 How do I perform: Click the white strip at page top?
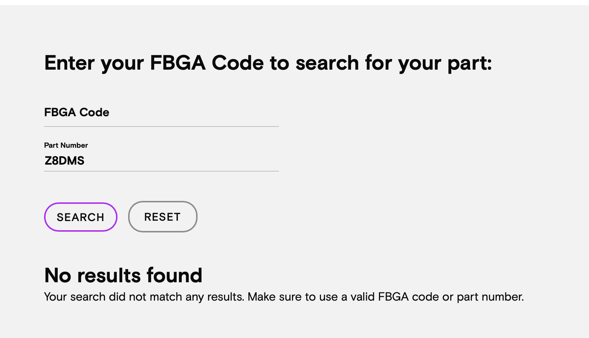point(294,2)
